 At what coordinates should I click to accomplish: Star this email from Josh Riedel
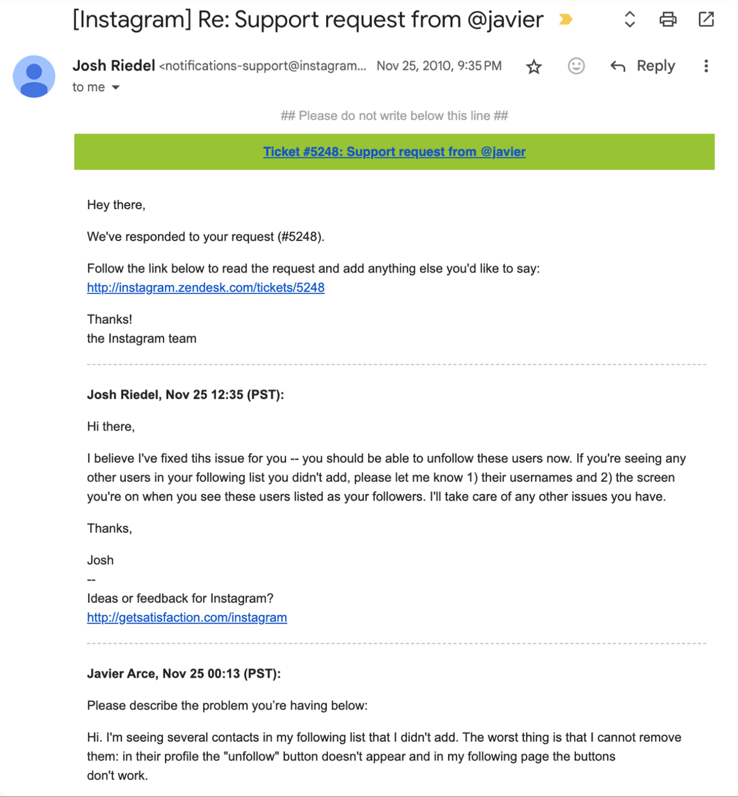(x=534, y=66)
